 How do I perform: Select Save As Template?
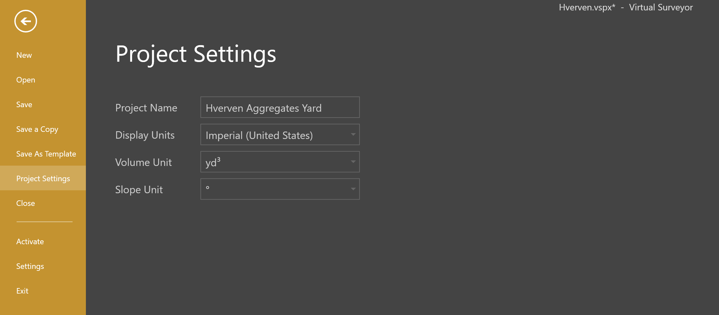point(46,154)
